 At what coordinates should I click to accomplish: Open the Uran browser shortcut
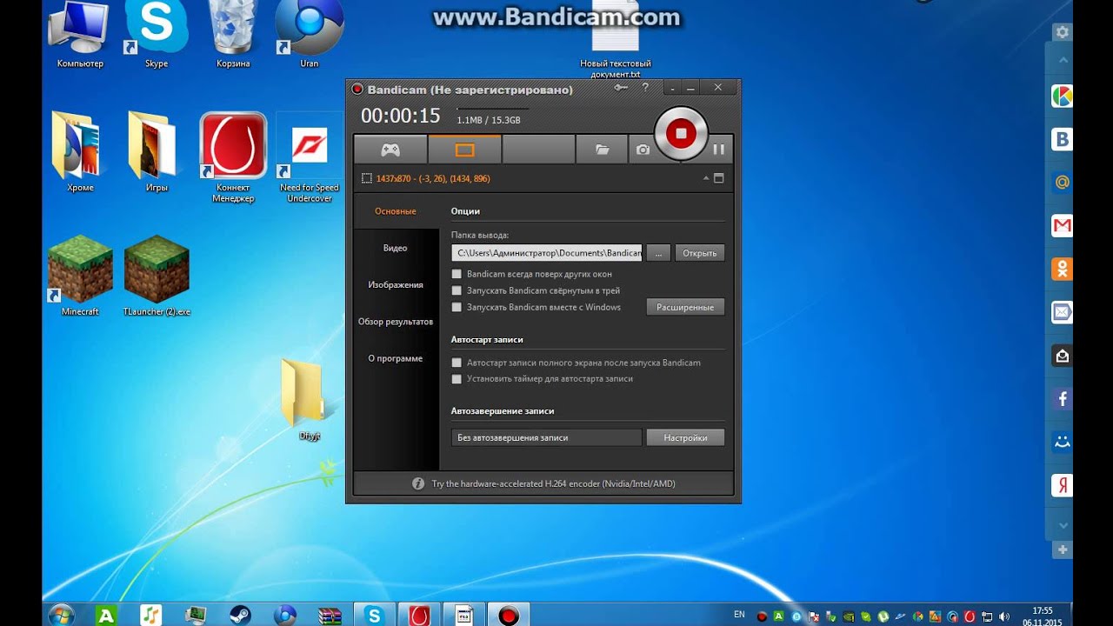click(309, 35)
